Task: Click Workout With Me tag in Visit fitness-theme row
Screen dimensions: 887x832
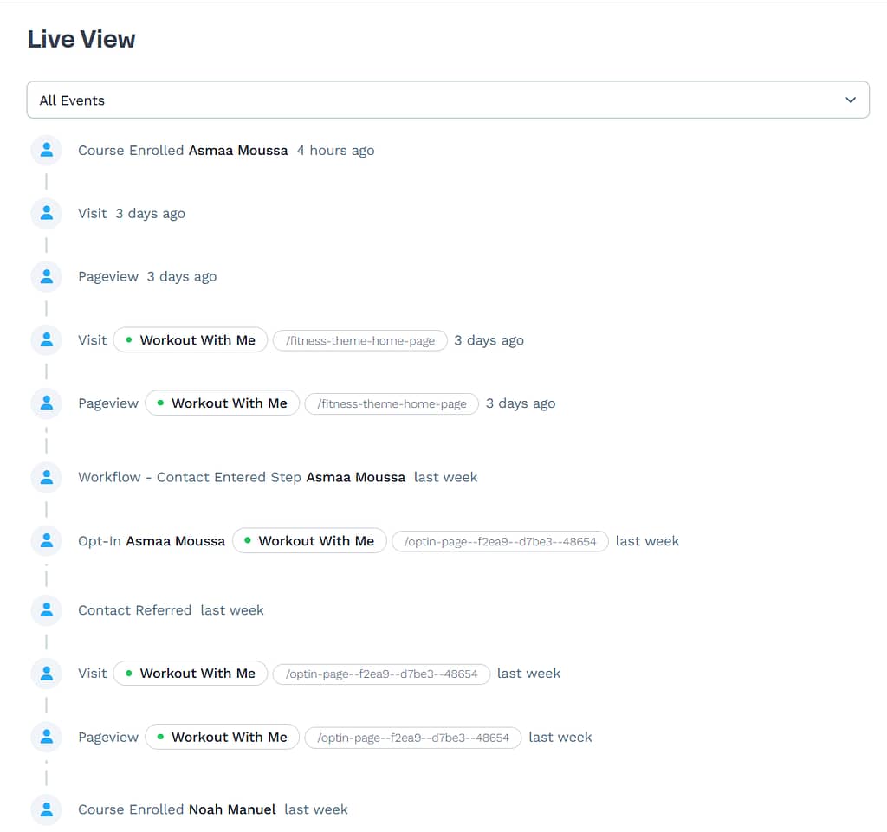Action: coord(190,340)
